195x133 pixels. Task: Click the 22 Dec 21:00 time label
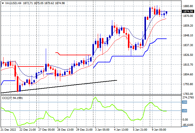pos(27,130)
